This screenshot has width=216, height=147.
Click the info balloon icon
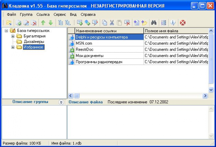pos(173,22)
